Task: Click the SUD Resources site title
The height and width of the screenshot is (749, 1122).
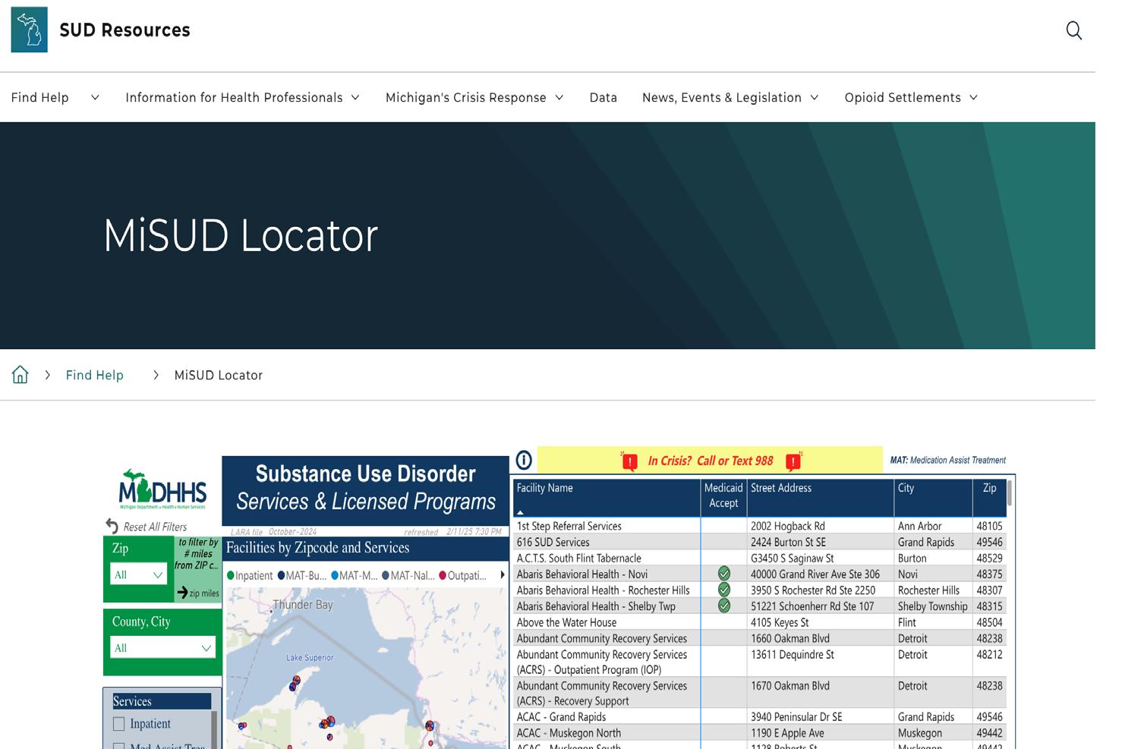Action: [124, 30]
